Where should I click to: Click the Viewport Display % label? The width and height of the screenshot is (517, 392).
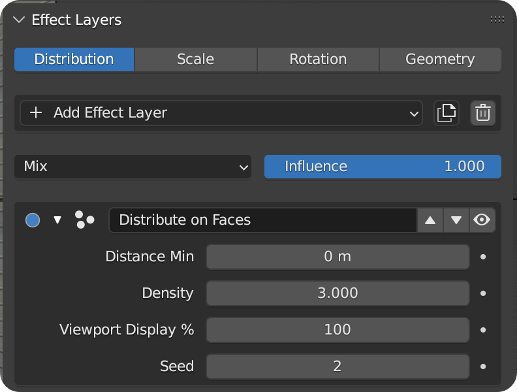coord(127,330)
